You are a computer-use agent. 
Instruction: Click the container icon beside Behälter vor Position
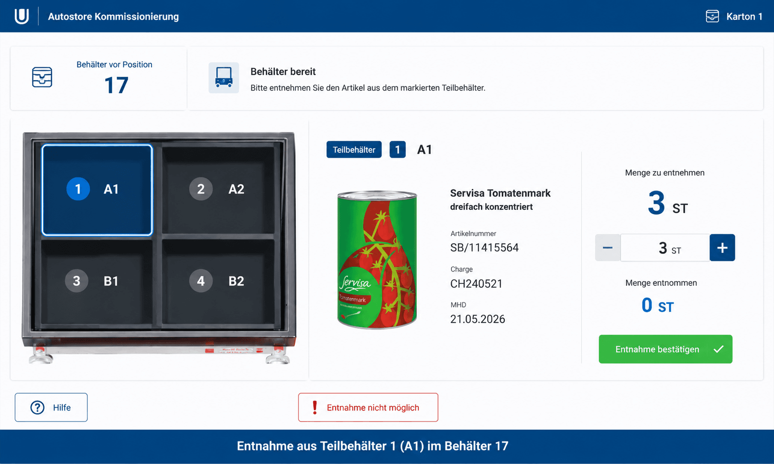(x=42, y=77)
